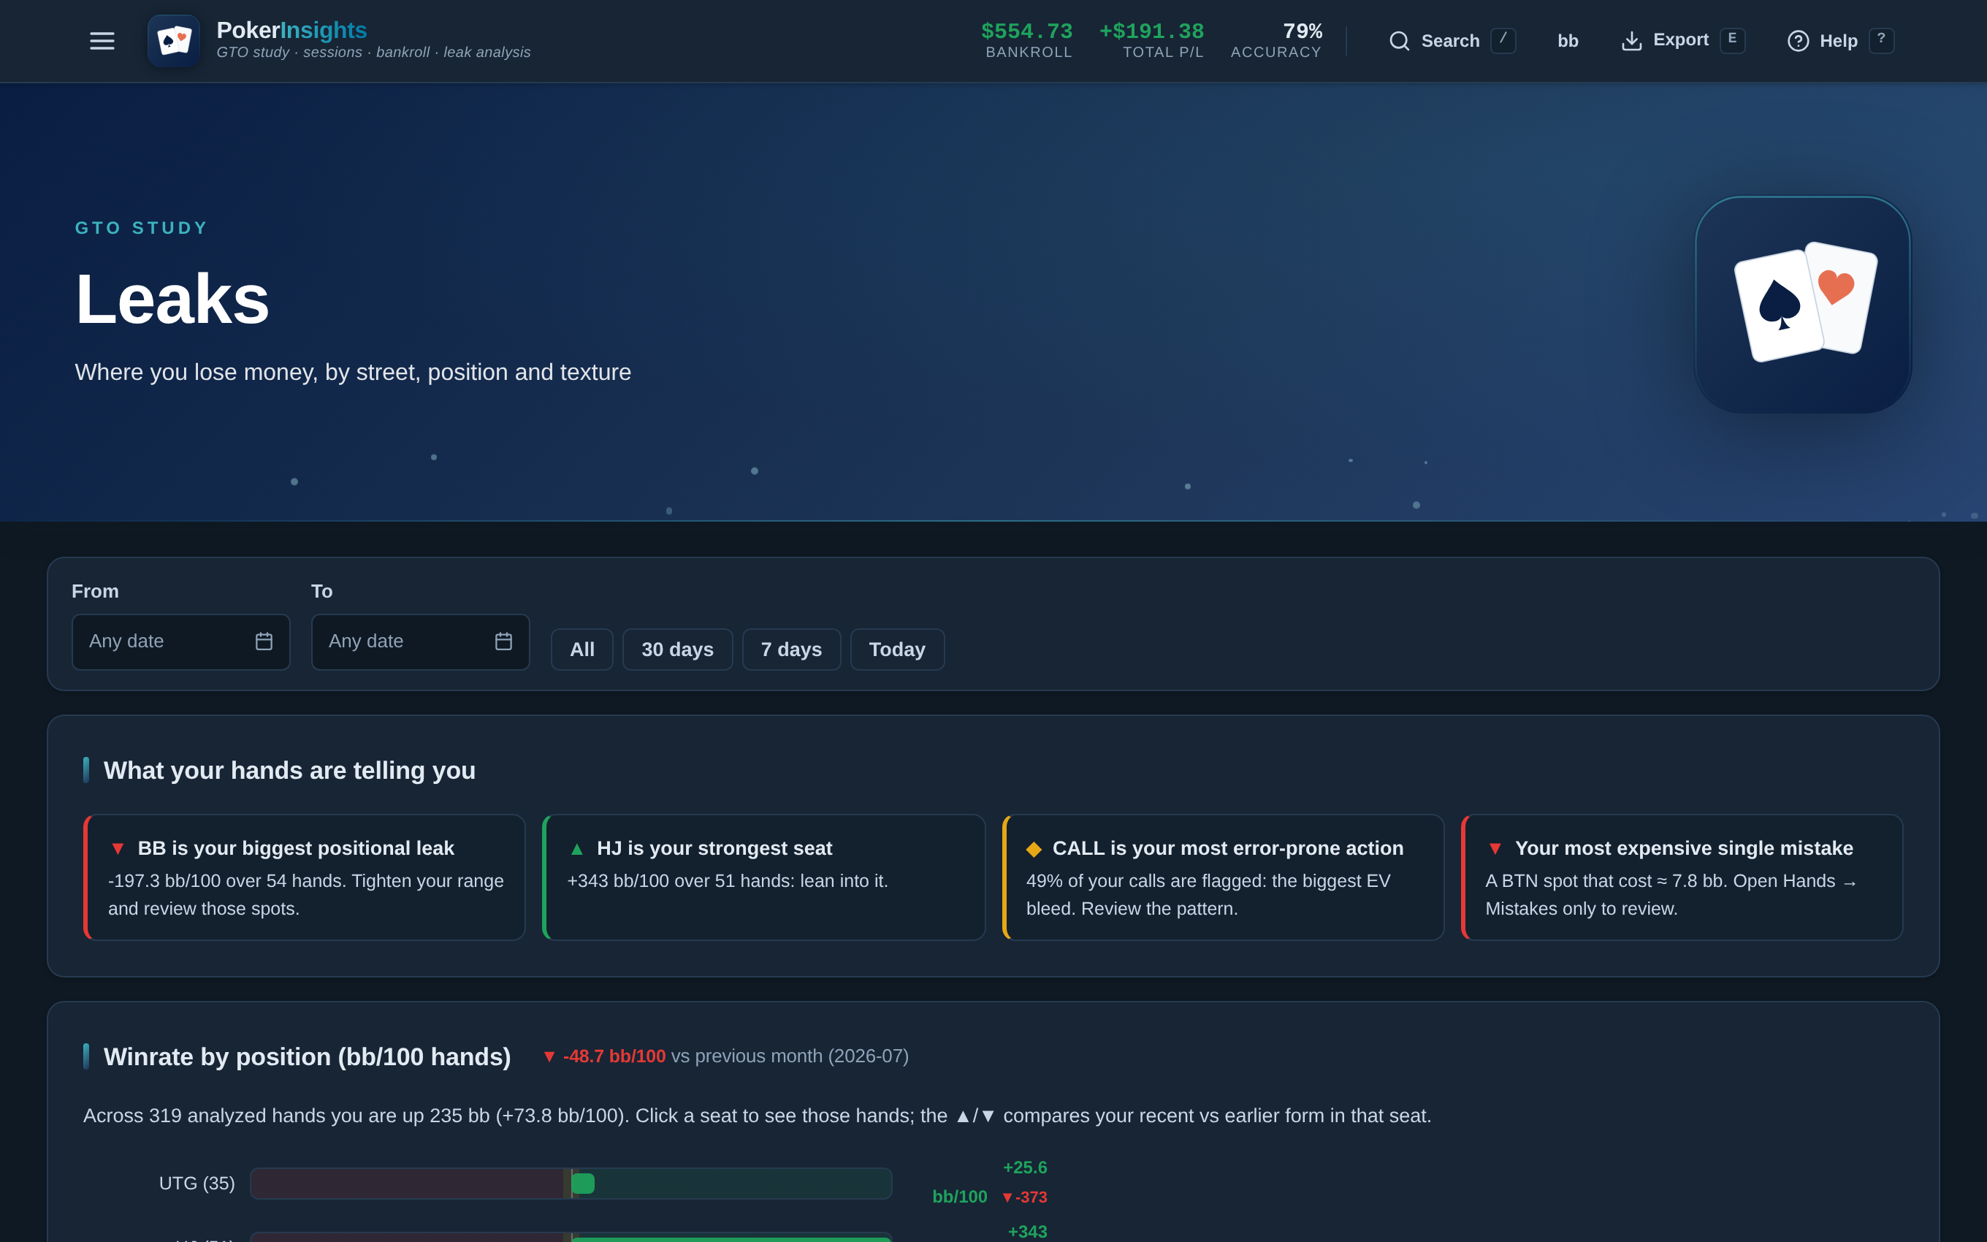The height and width of the screenshot is (1242, 1987).
Task: Click the $554.73 bankroll value
Action: [1026, 31]
